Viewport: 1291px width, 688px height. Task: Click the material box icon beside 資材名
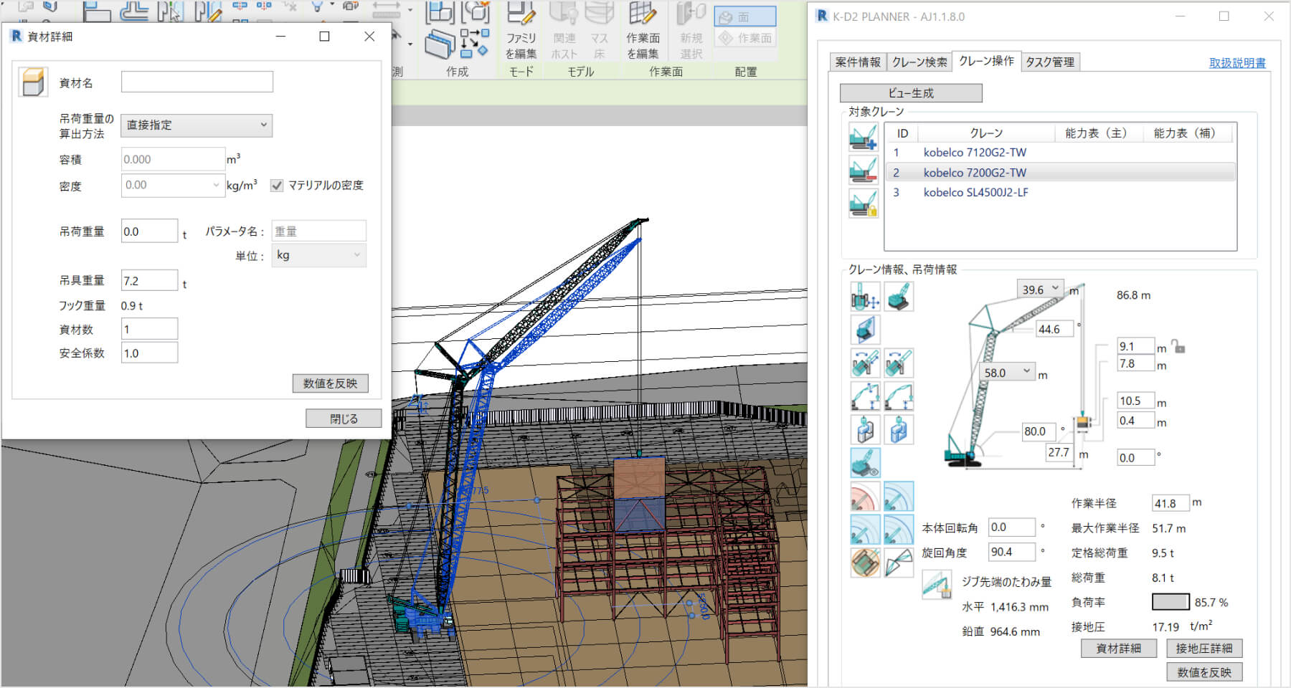point(33,82)
